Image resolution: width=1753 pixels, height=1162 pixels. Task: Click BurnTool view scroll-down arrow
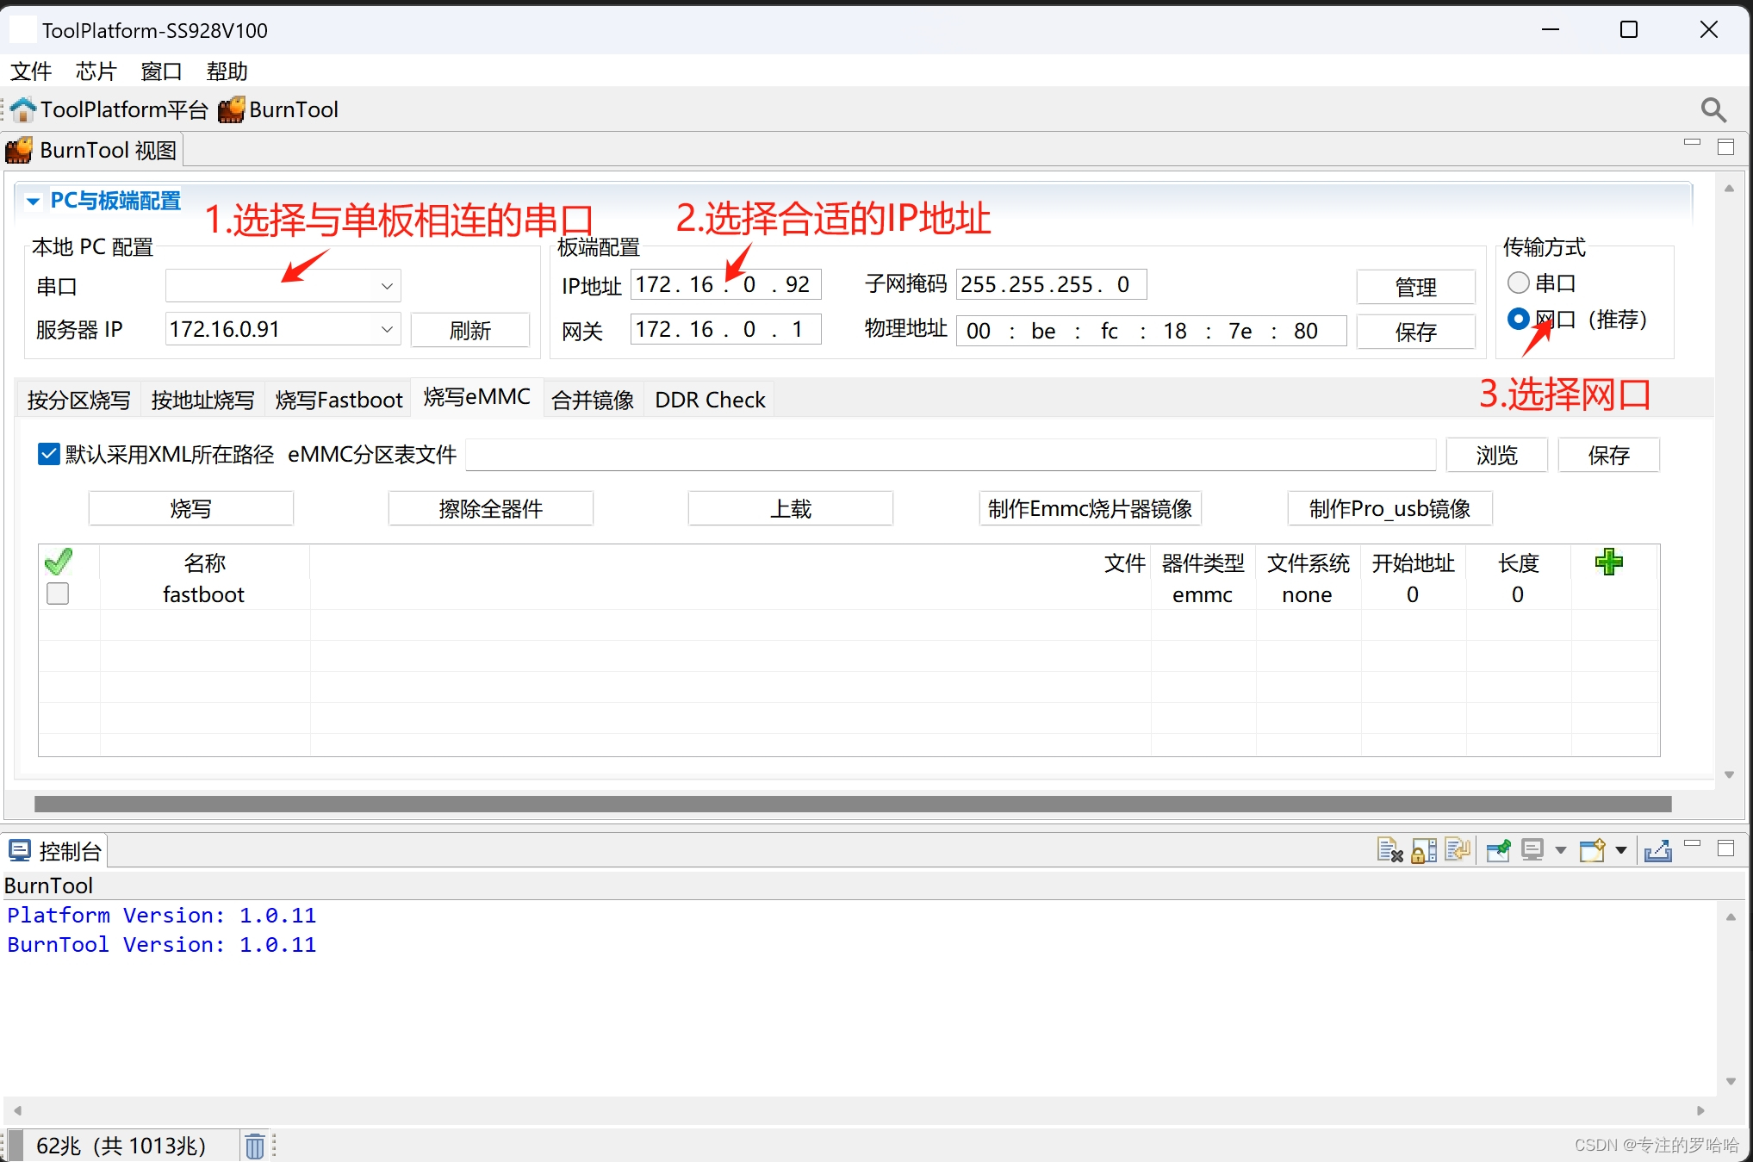click(1729, 775)
